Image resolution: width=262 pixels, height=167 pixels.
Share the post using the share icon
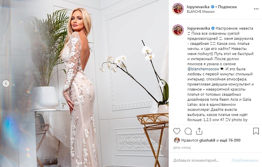click(x=199, y=131)
